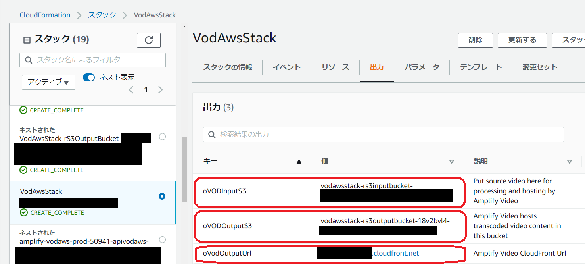Go to next page of stacks

pyautogui.click(x=161, y=90)
